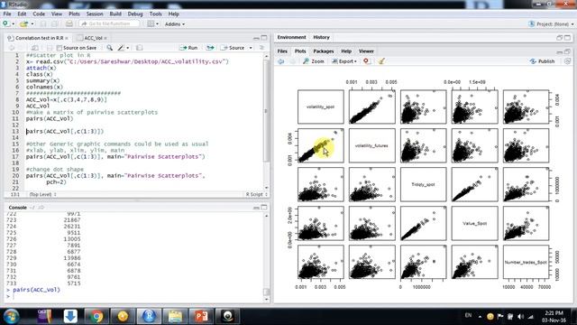Click the Re-run previous code icon
The width and height of the screenshot is (577, 325).
pos(210,48)
